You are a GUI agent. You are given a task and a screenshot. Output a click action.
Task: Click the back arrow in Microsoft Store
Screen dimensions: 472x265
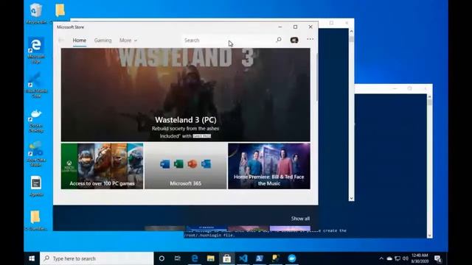click(61, 40)
